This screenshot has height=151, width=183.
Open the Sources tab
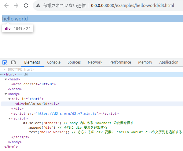click(74, 62)
